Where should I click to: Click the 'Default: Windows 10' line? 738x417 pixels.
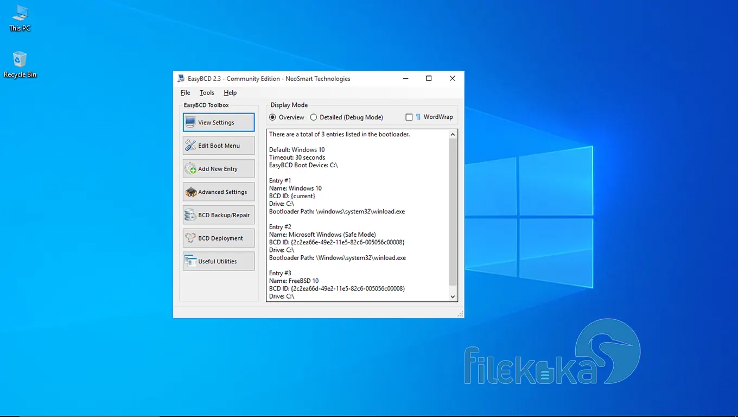pos(297,150)
